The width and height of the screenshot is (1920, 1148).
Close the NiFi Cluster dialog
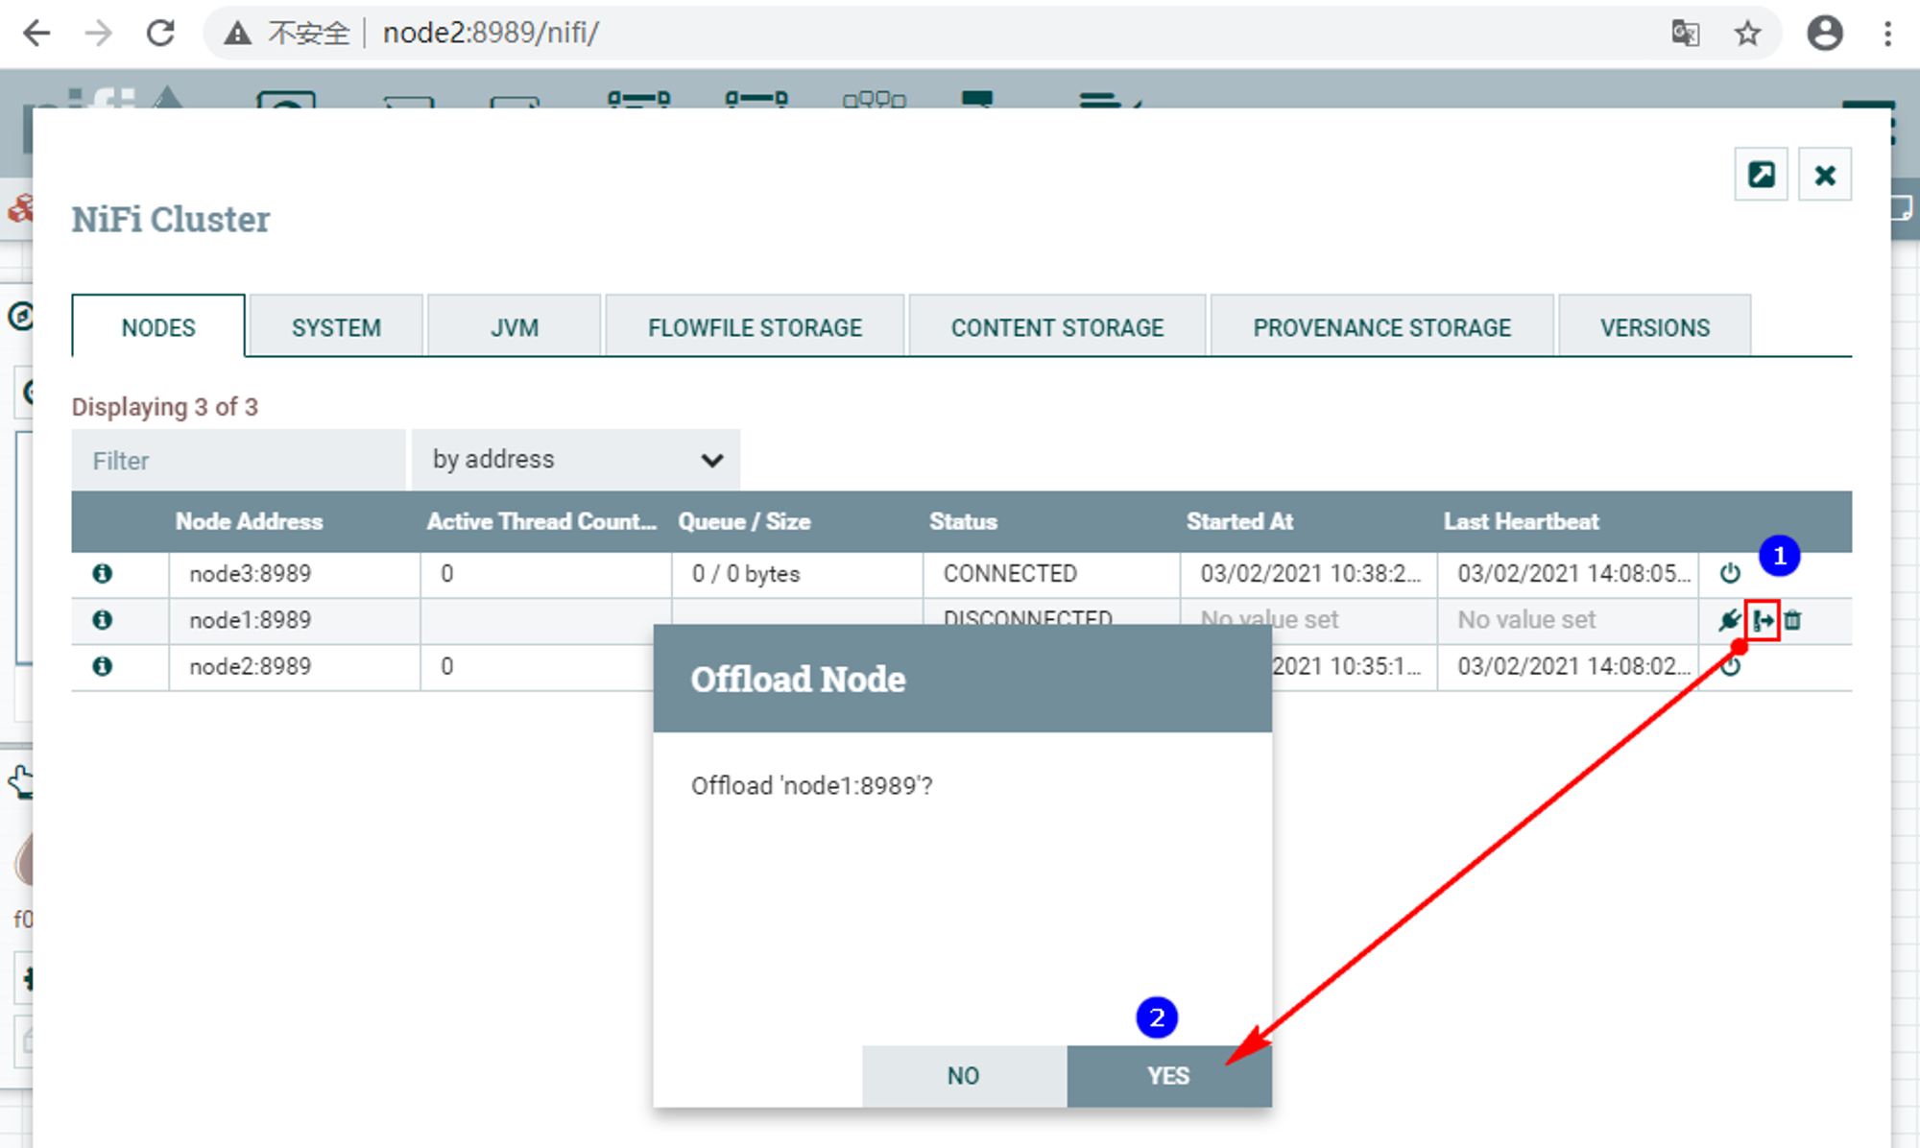point(1825,175)
